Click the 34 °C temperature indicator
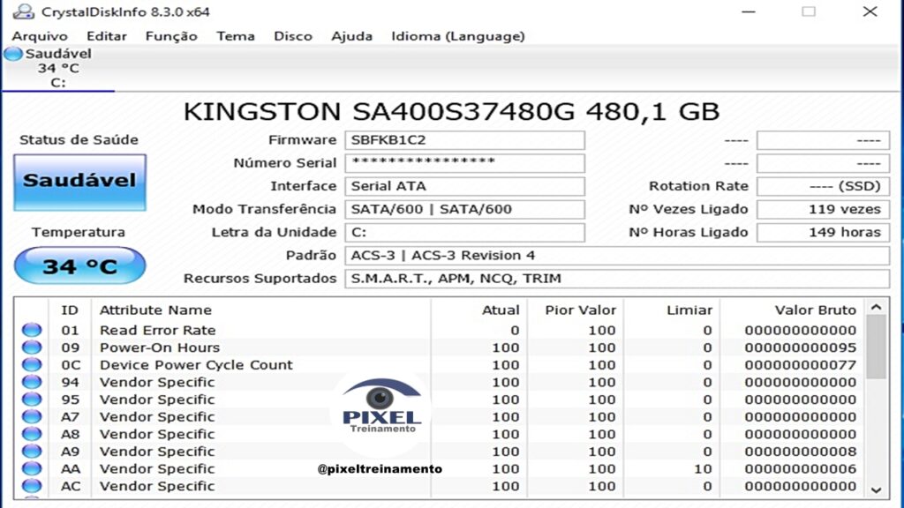Image resolution: width=904 pixels, height=508 pixels. [x=79, y=265]
